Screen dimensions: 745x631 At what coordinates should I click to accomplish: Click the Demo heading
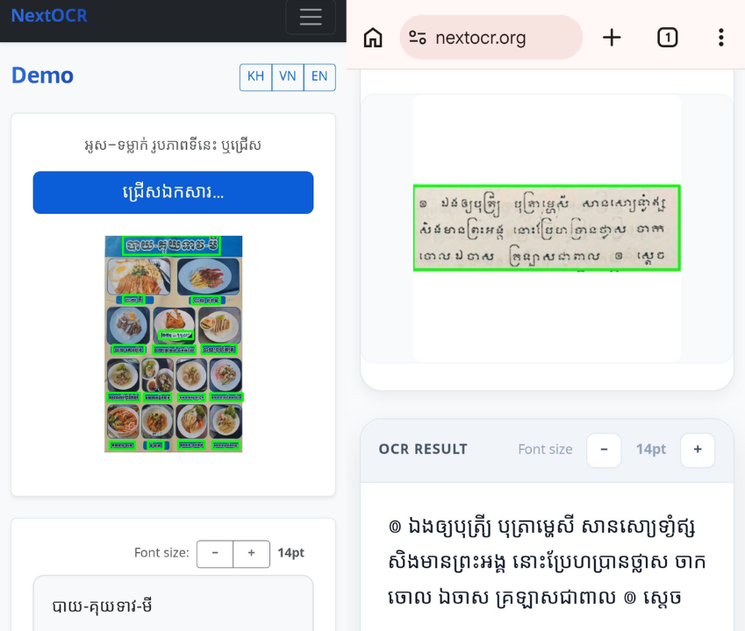tap(43, 76)
